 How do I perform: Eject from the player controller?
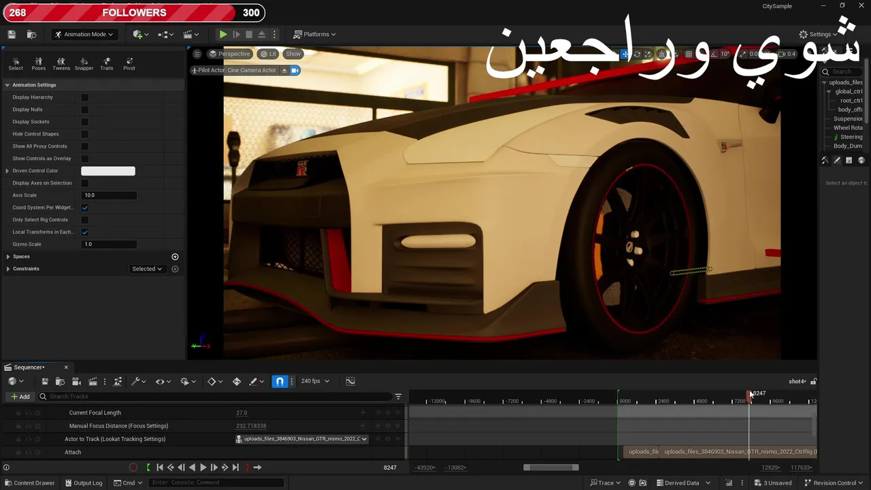pos(261,34)
